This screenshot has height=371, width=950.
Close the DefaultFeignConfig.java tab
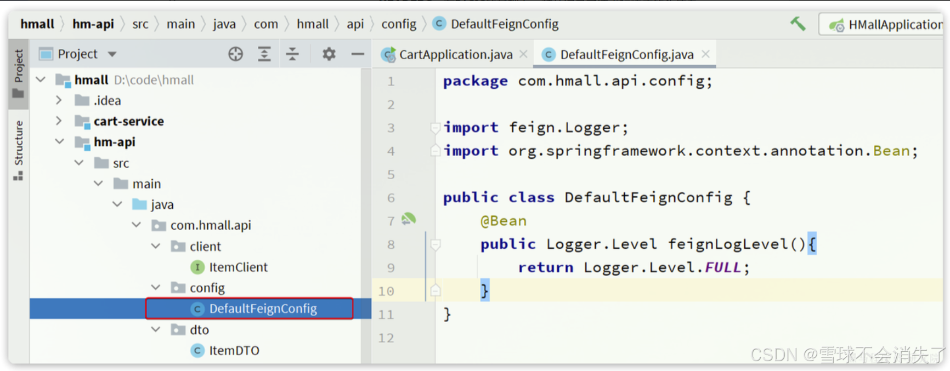[x=706, y=54]
